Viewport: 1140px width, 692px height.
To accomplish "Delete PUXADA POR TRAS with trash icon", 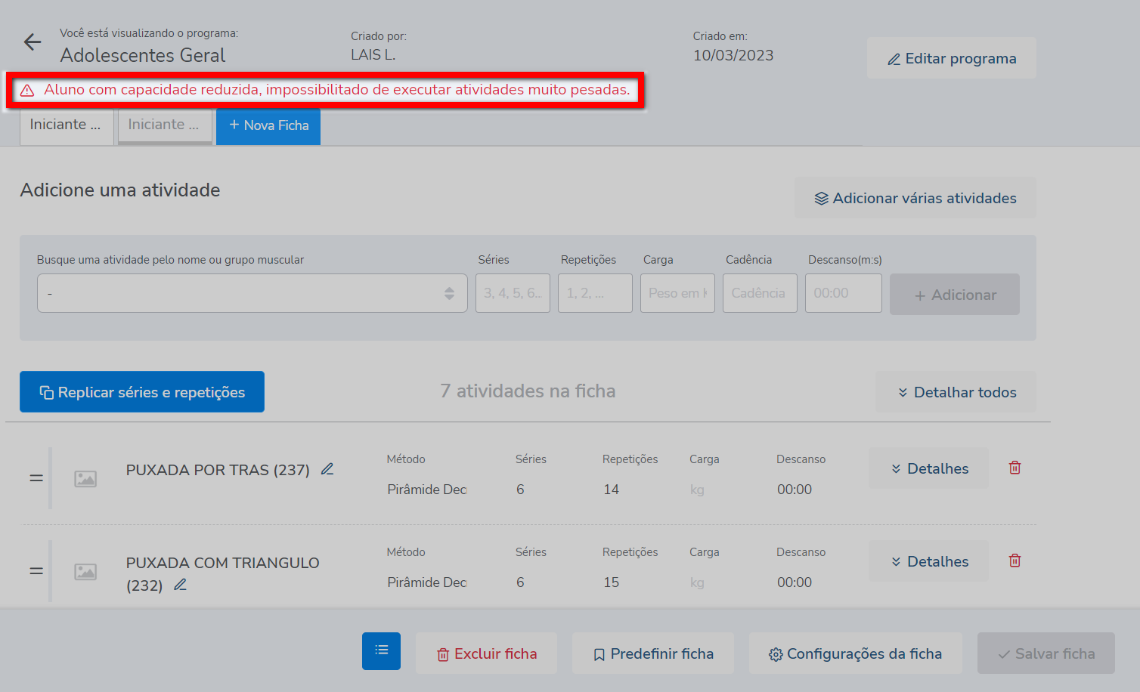I will click(x=1015, y=468).
